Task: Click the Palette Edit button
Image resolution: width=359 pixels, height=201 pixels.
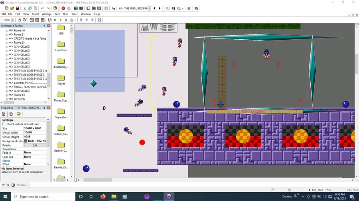Action: point(35,145)
